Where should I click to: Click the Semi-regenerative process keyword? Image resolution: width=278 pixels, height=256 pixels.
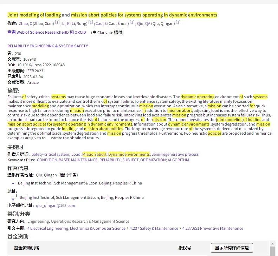(175, 154)
